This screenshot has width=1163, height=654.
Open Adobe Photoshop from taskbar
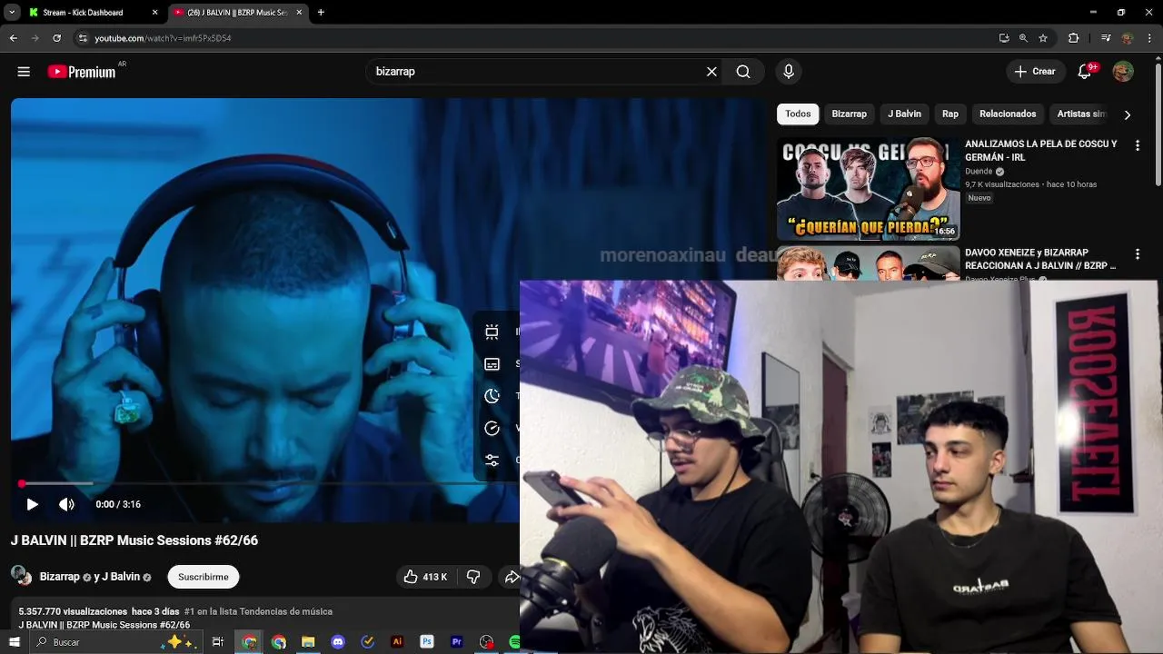point(427,642)
